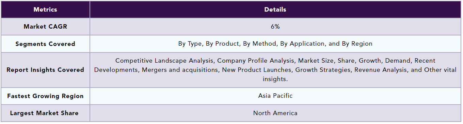The width and height of the screenshot is (463, 124).
Task: Click the Competitive Landscape Analysis text
Action: [x=164, y=61]
